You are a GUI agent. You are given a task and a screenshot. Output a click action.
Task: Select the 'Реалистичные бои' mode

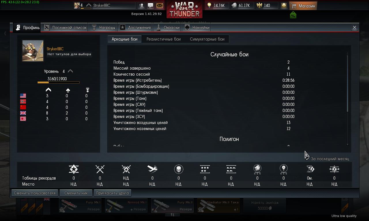click(163, 39)
